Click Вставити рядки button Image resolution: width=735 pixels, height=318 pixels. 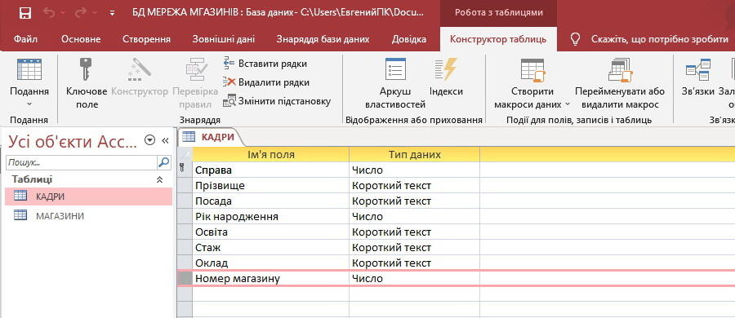tap(265, 64)
